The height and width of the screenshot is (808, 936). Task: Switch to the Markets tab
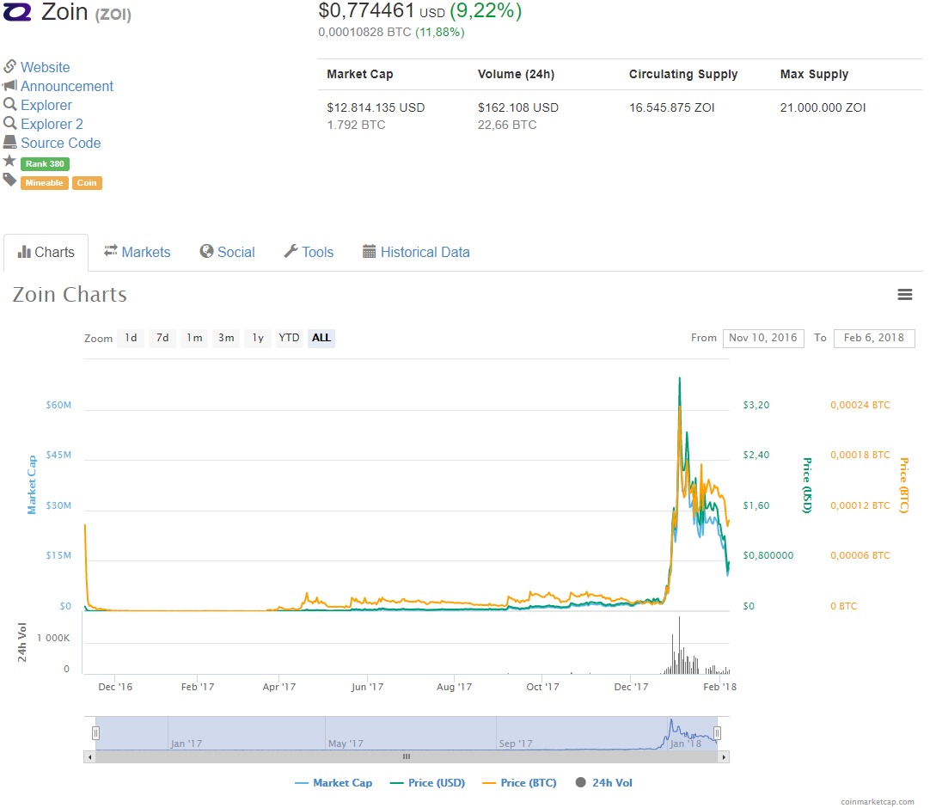tap(138, 252)
